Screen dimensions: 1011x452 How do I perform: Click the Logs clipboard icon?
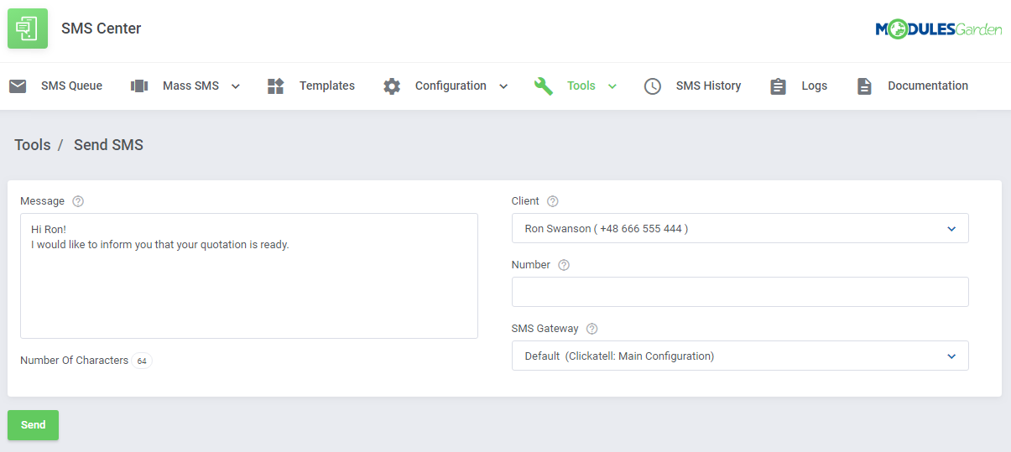779,86
